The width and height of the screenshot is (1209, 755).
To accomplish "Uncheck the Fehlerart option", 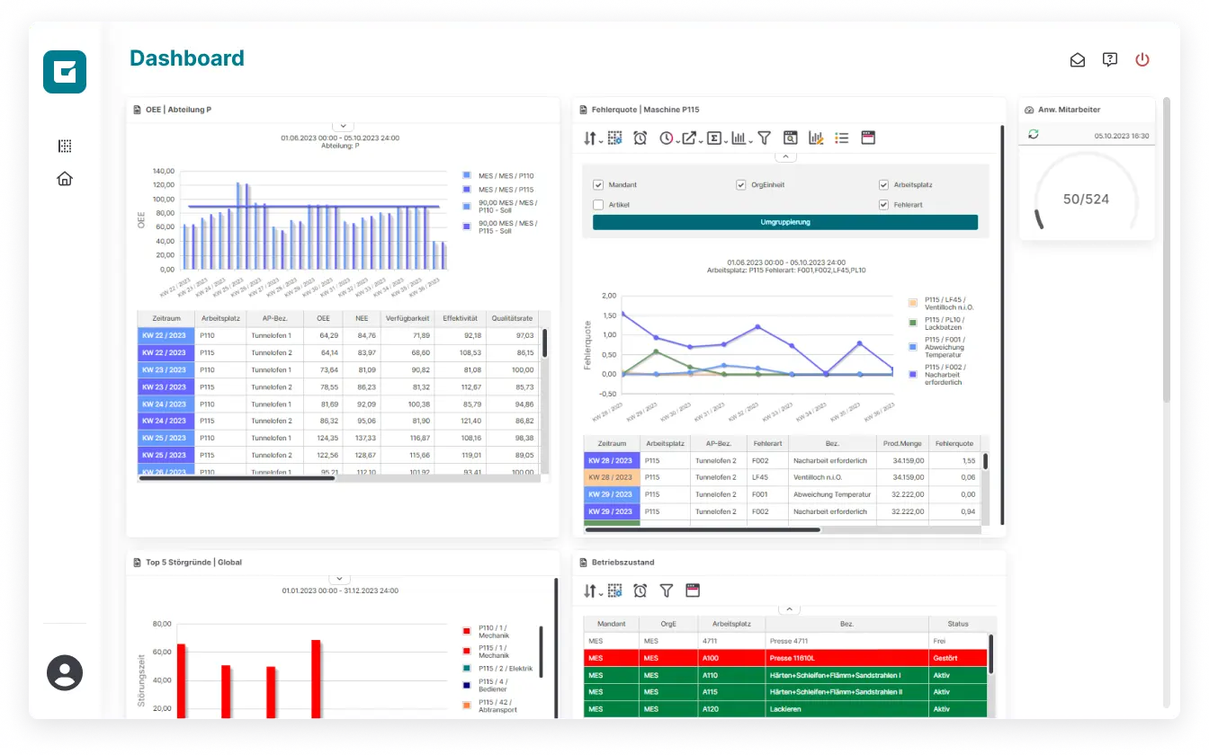I will (882, 204).
